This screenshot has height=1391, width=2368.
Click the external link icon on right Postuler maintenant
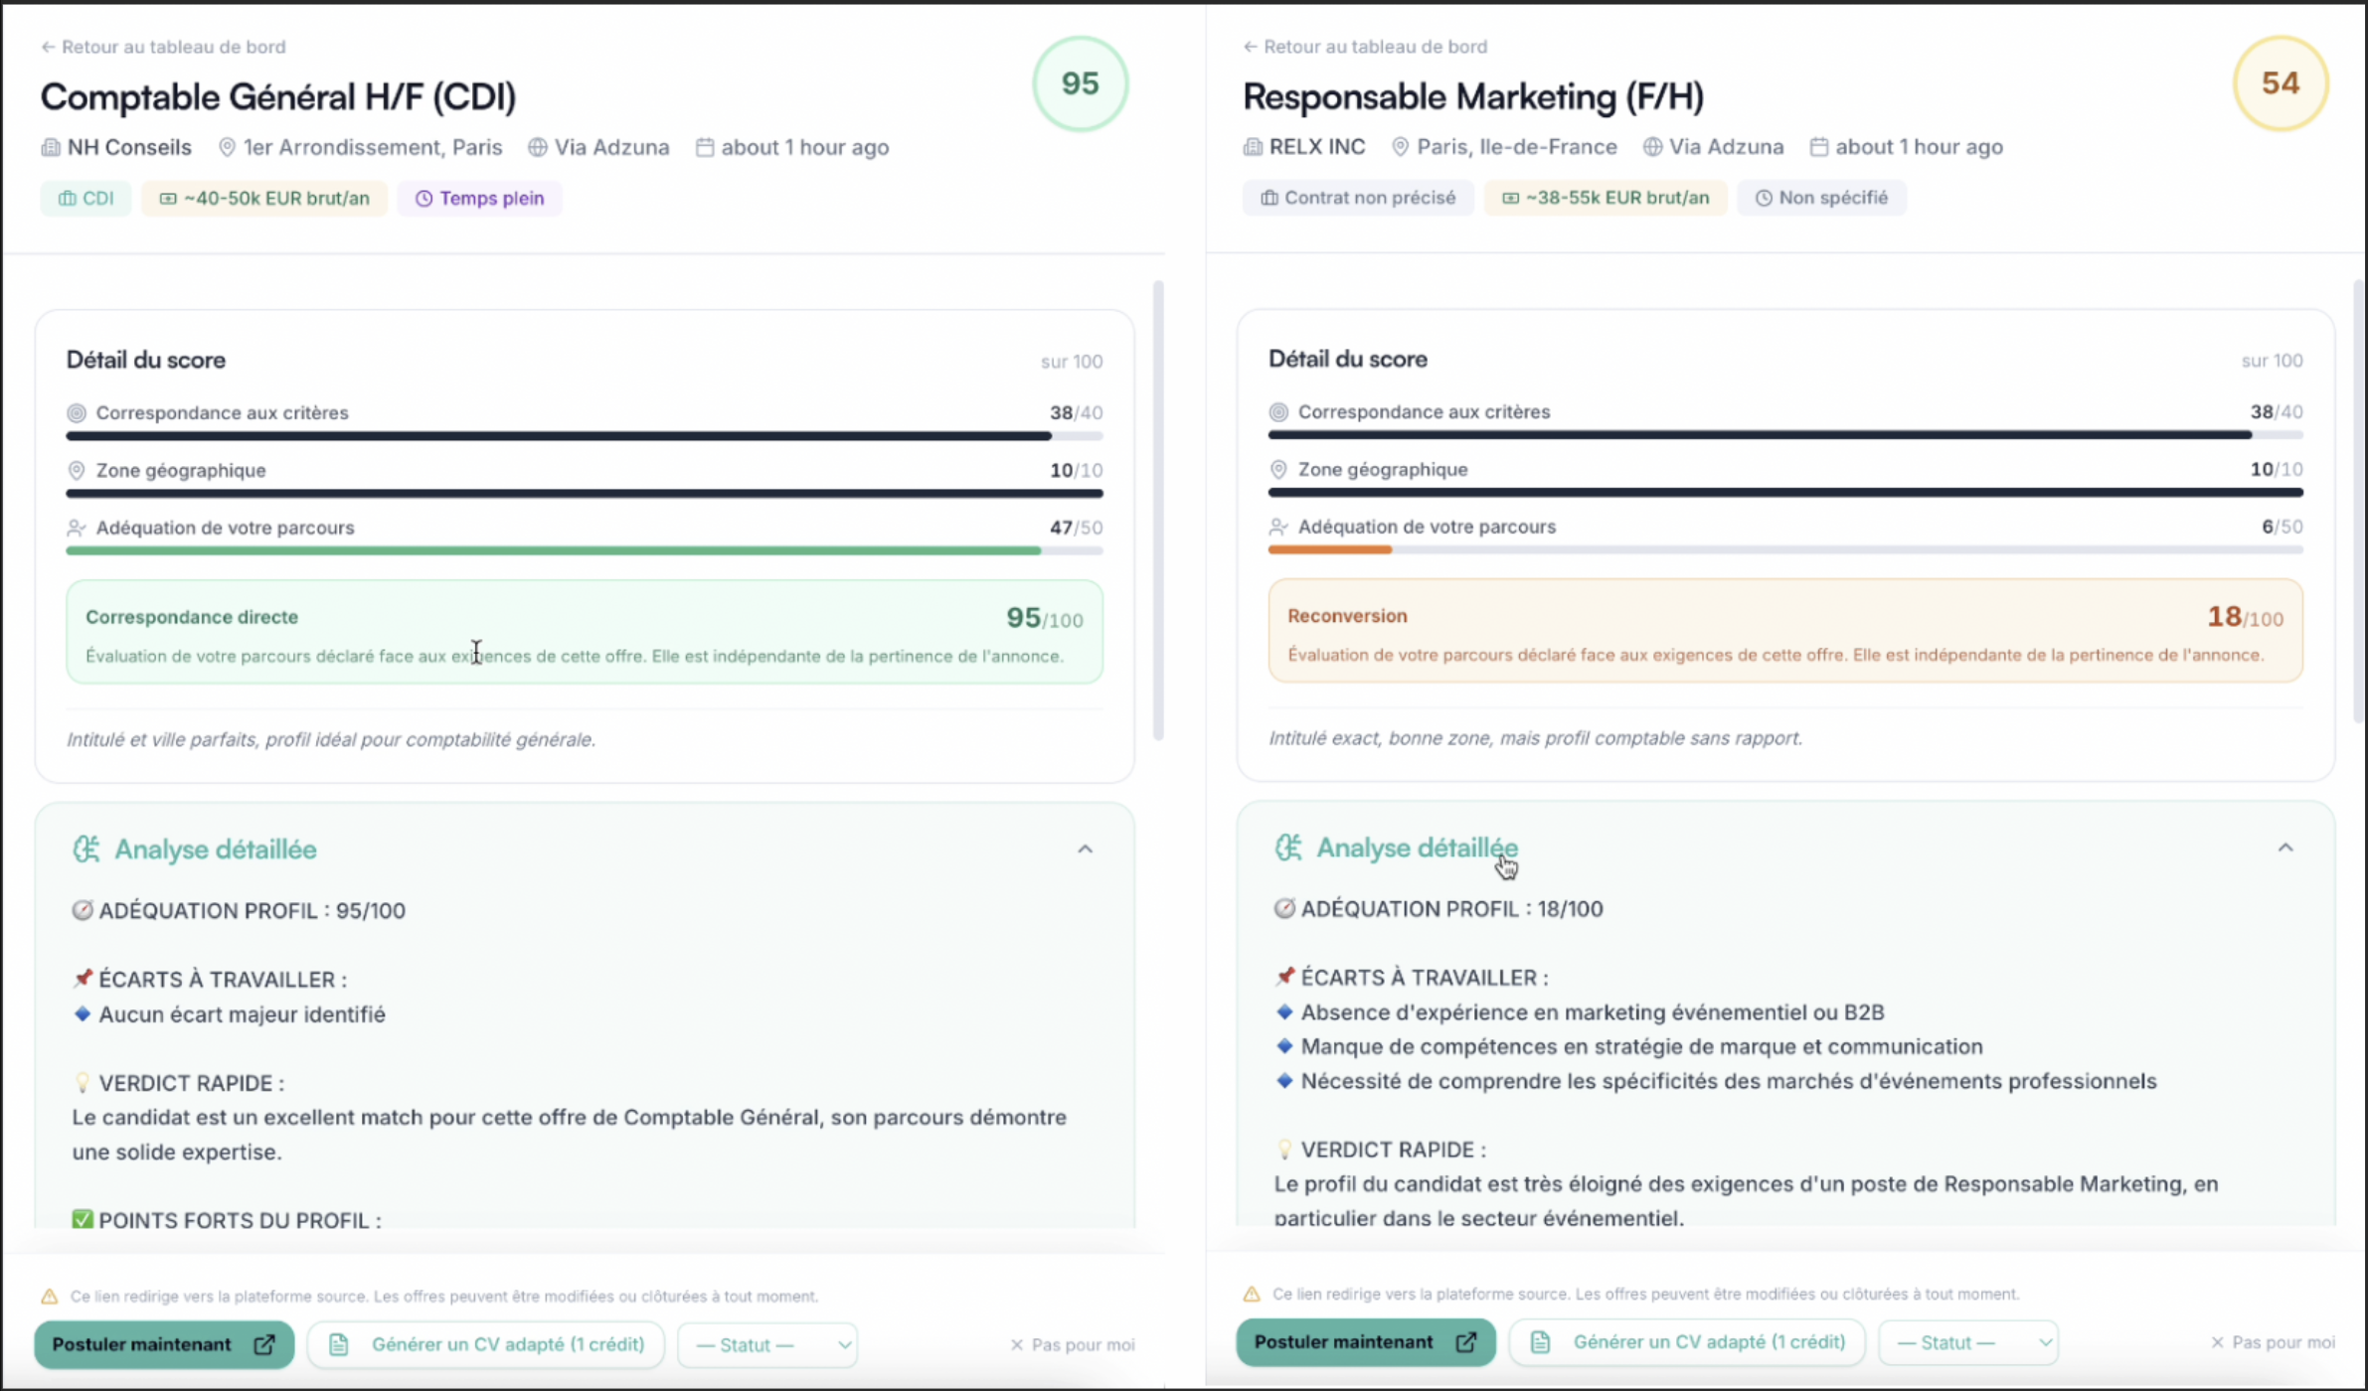[x=1466, y=1342]
